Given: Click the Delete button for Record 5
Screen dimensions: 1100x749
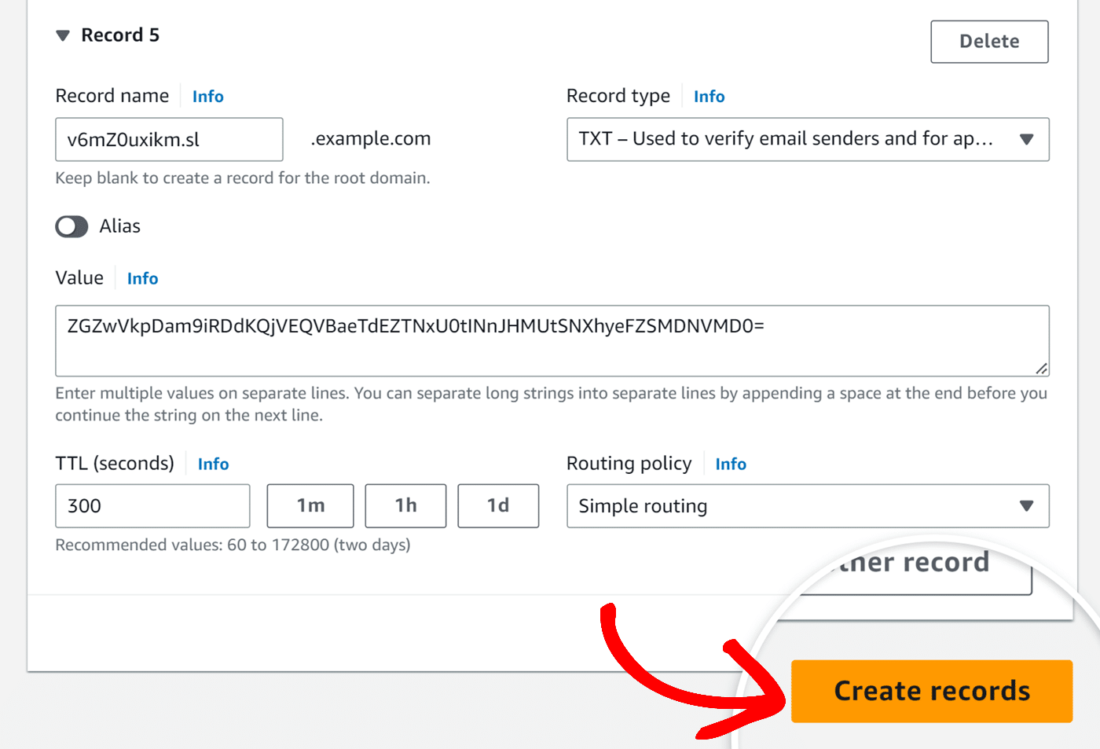Looking at the screenshot, I should coord(988,41).
